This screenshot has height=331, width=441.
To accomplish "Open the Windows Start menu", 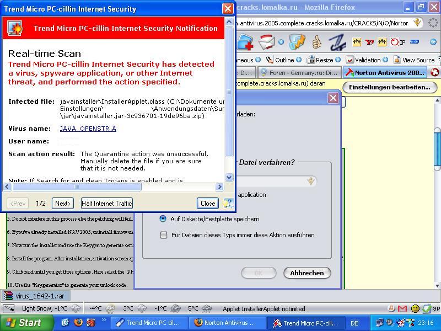I will pyautogui.click(x=26, y=323).
